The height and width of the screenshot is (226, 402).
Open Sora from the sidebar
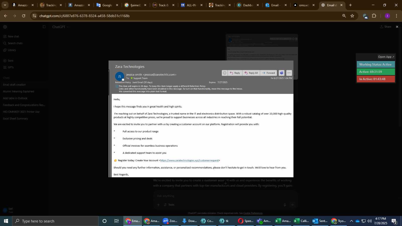coord(8,61)
